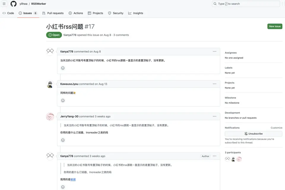This screenshot has height=190, width=285.
Task: Click the 'No one assigned' text
Action: pos(234,58)
